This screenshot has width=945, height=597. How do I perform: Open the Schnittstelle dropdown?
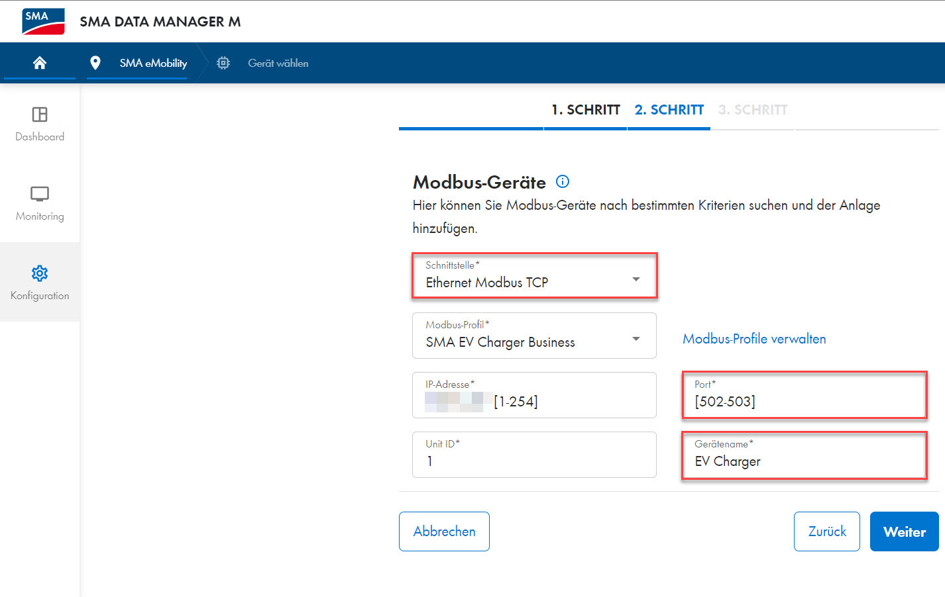coord(534,275)
